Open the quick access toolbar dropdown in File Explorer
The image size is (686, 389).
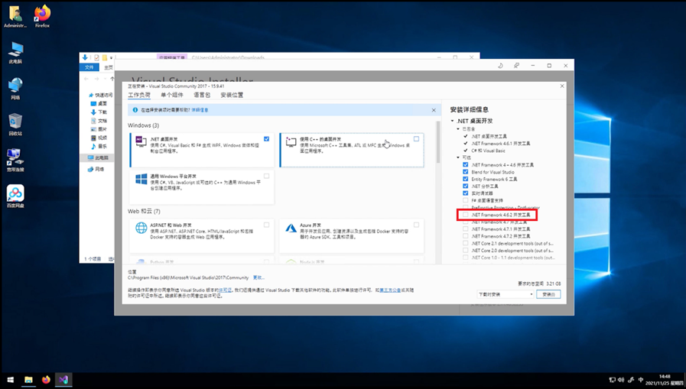click(x=111, y=57)
